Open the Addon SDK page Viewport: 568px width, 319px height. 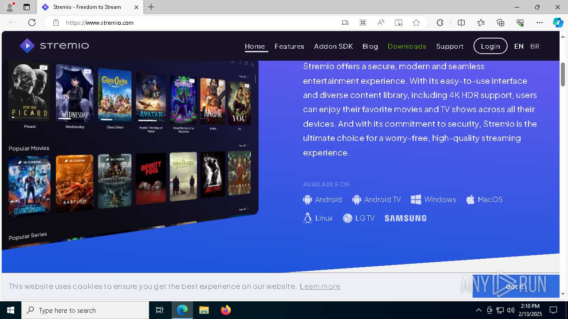point(333,46)
